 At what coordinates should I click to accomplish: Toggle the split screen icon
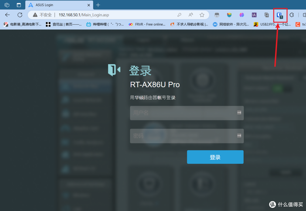[x=304, y=15]
